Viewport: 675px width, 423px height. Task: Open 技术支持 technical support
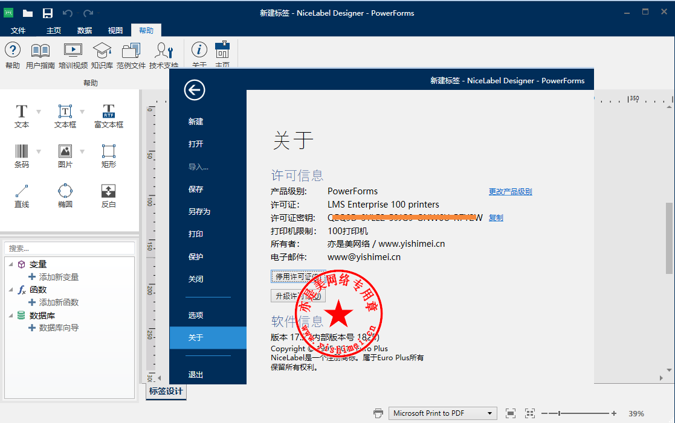164,56
